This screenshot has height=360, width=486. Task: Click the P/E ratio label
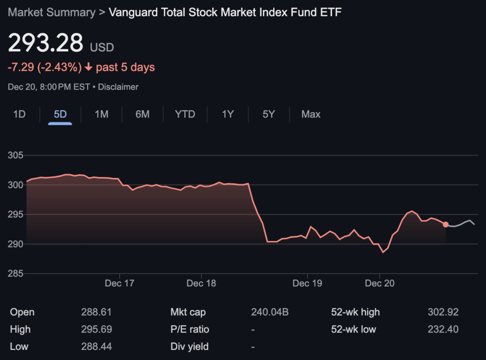190,329
